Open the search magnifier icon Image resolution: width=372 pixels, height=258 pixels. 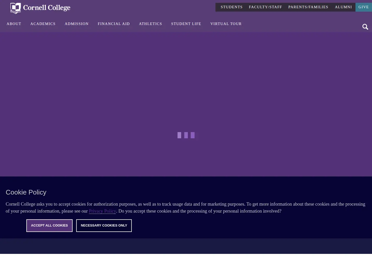[x=365, y=27]
